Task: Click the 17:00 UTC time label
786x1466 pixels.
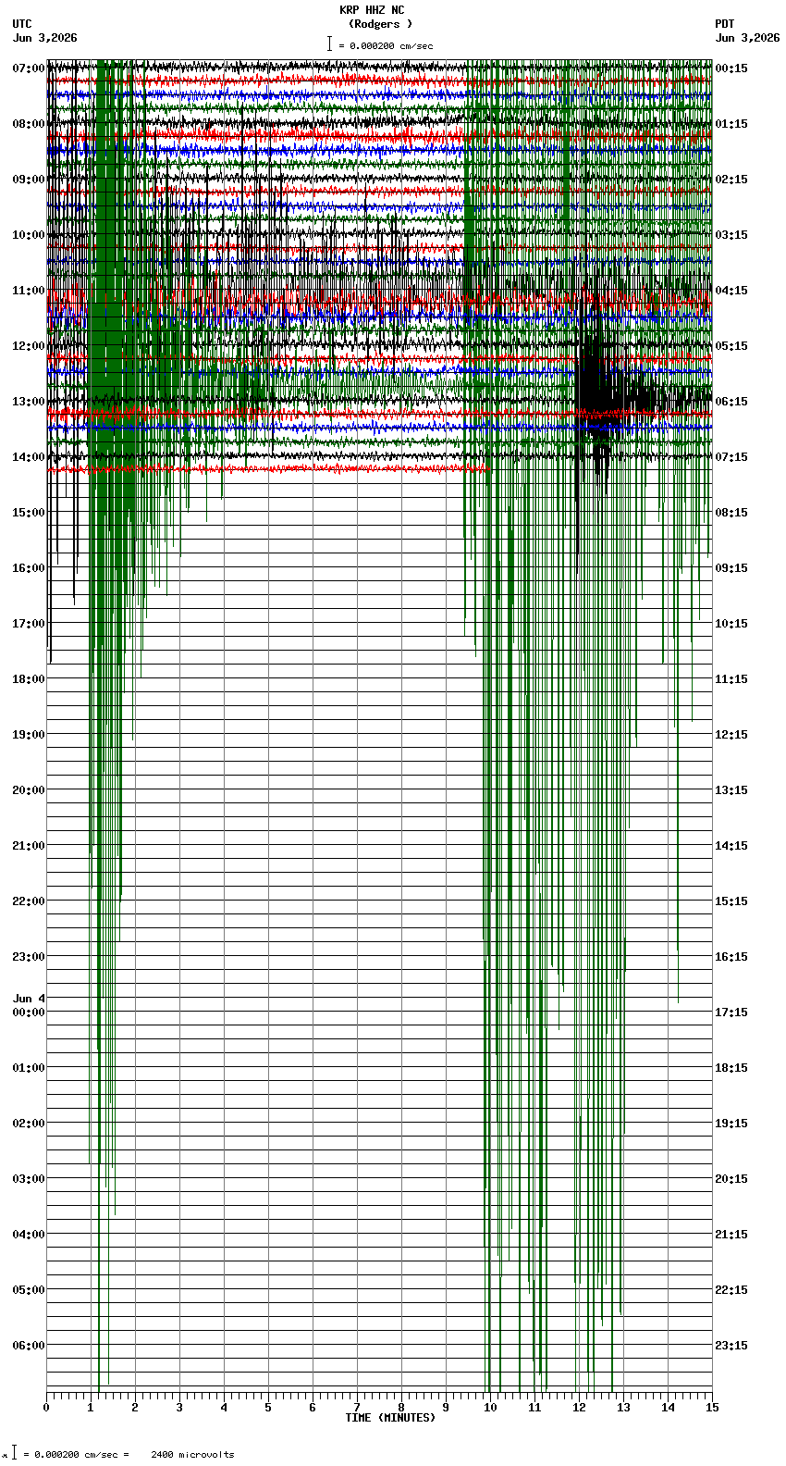Action: tap(29, 624)
